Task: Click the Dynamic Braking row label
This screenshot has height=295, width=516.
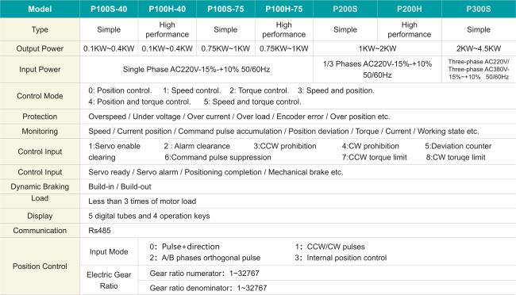Action: [x=40, y=186]
